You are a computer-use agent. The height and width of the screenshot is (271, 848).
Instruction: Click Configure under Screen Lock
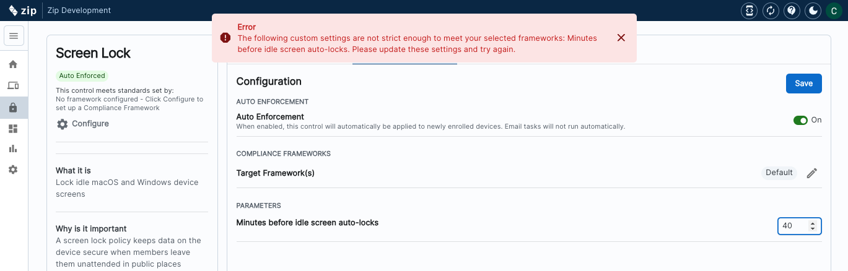click(x=82, y=124)
